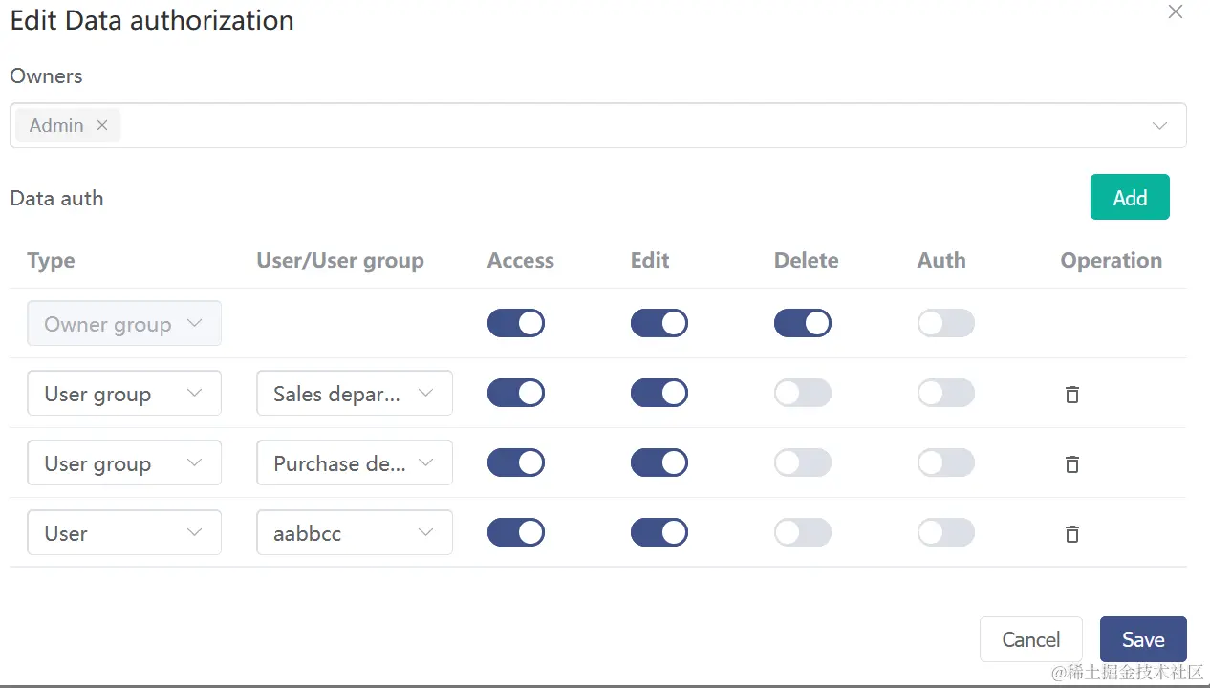The height and width of the screenshot is (688, 1210).
Task: Add a new data authorization entry
Action: [1130, 197]
